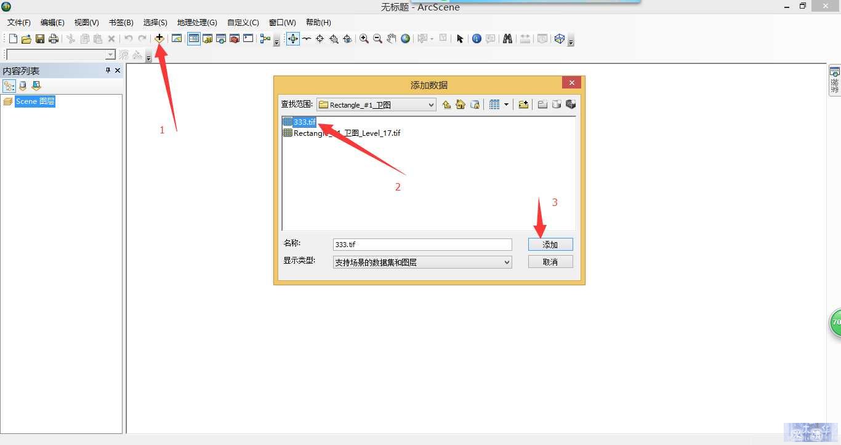Select the Zoom to Target tool
This screenshot has height=445, width=841.
pyautogui.click(x=334, y=39)
